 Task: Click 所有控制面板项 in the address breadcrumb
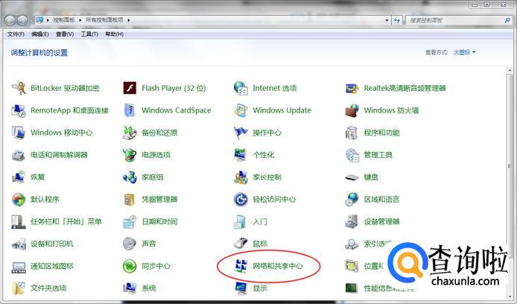(x=104, y=20)
